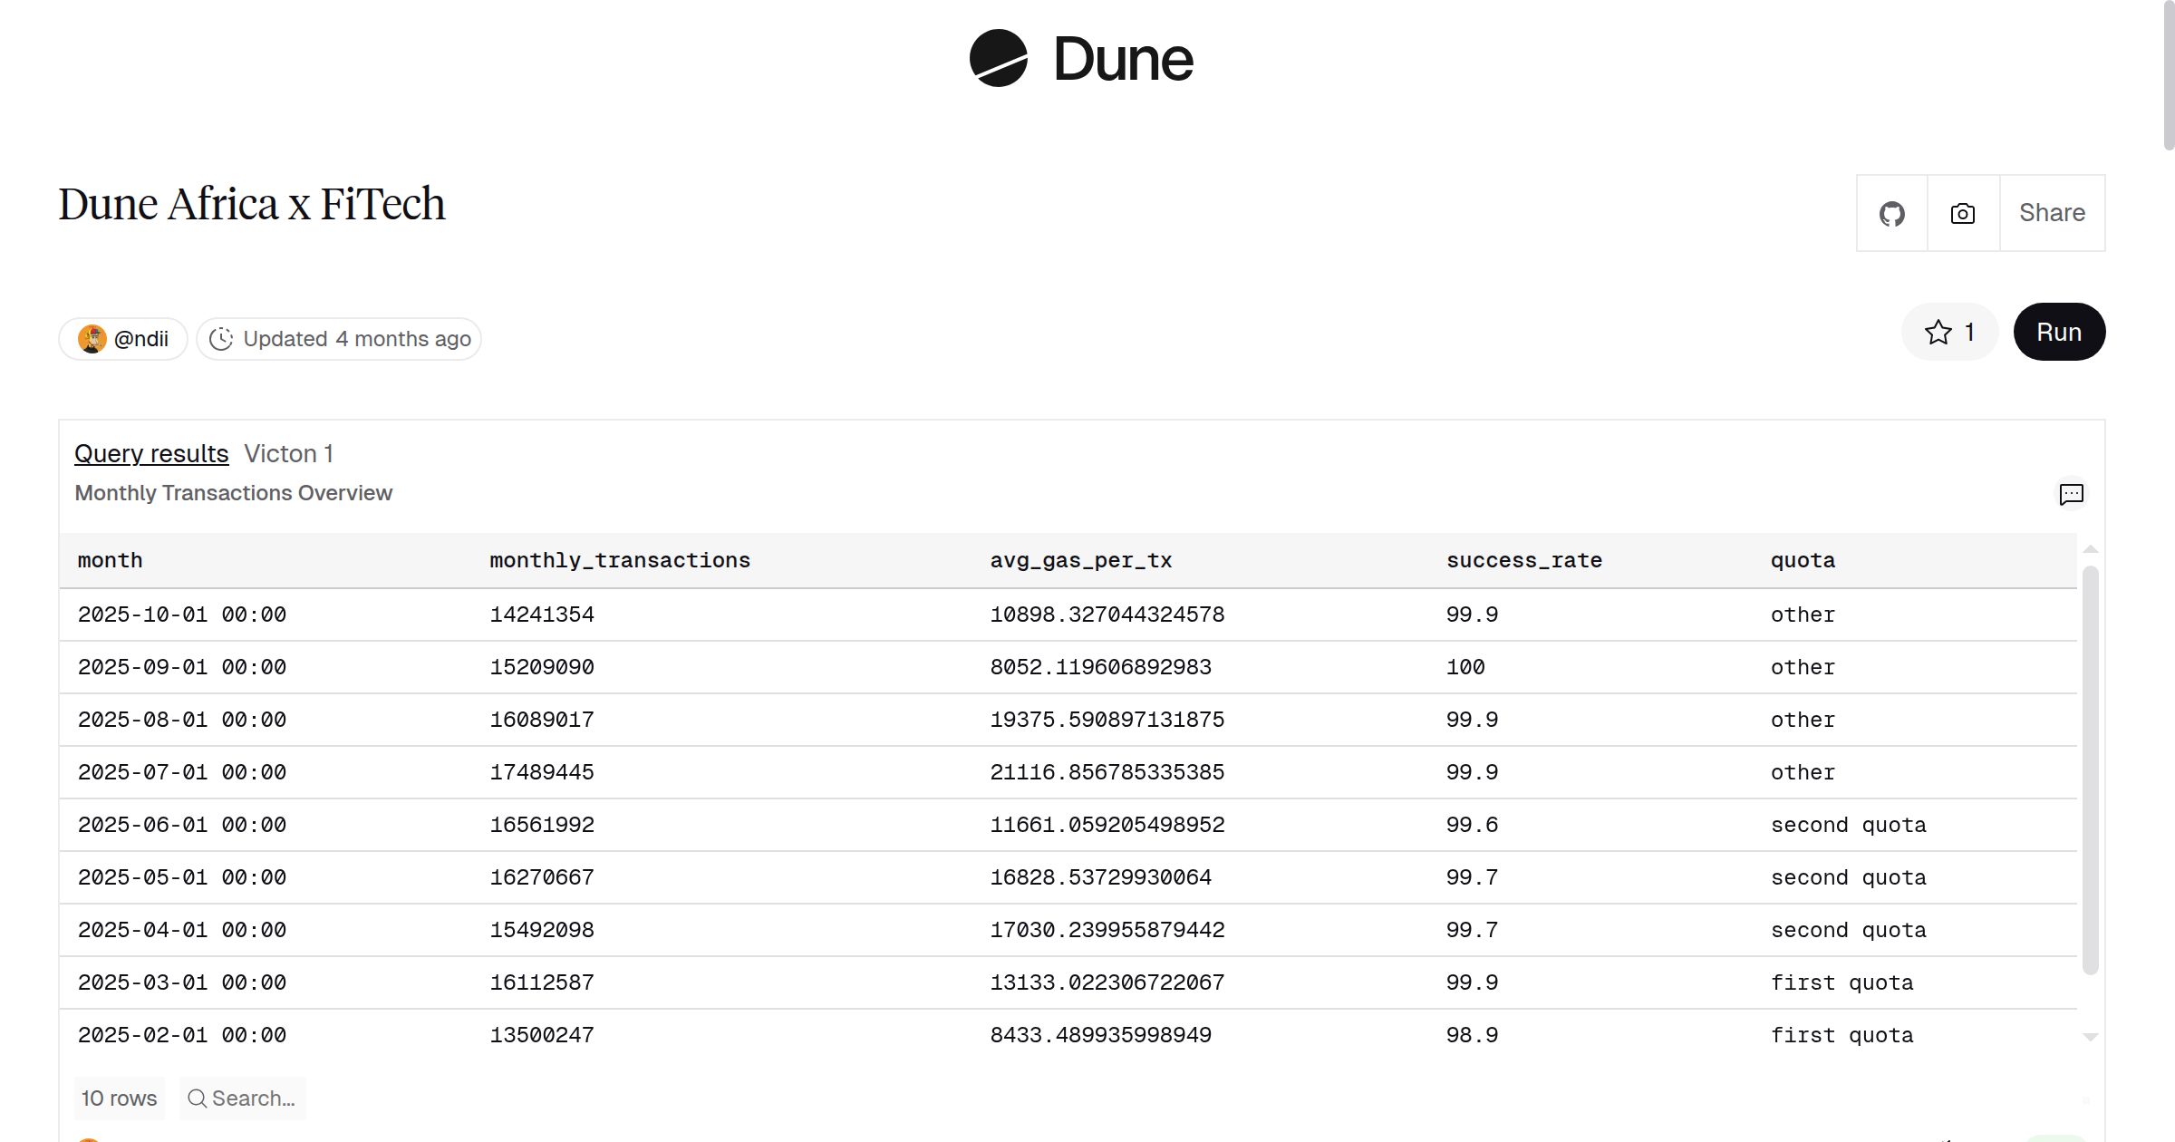This screenshot has height=1142, width=2175.
Task: Click the magnifier icon in the search box
Action: pyautogui.click(x=198, y=1098)
